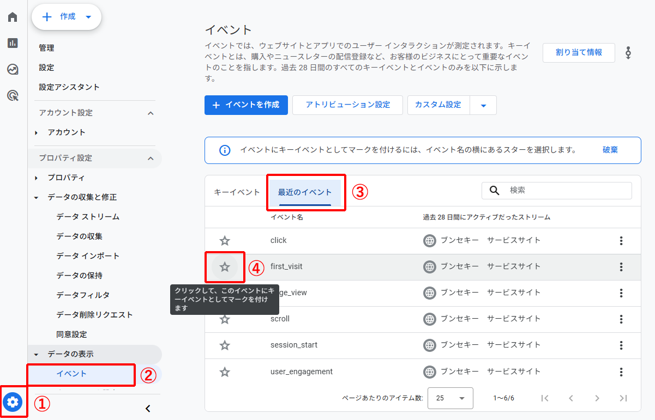655x420 pixels.
Task: Click the イベントを作成 button
Action: pos(246,105)
